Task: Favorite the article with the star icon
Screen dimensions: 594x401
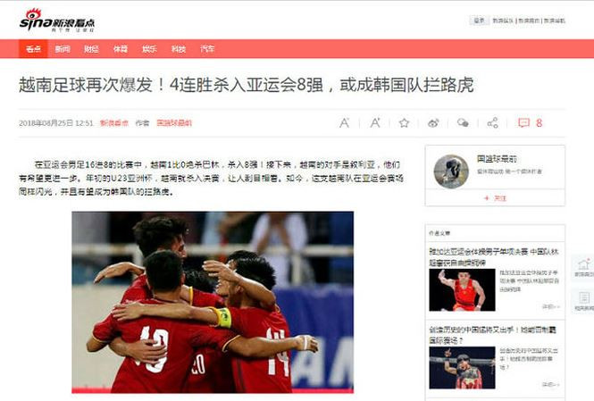Action: tap(404, 123)
